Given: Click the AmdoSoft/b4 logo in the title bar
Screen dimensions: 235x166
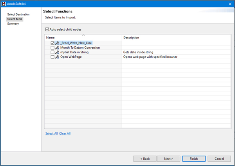Looking at the screenshot, I should pyautogui.click(x=4, y=4).
